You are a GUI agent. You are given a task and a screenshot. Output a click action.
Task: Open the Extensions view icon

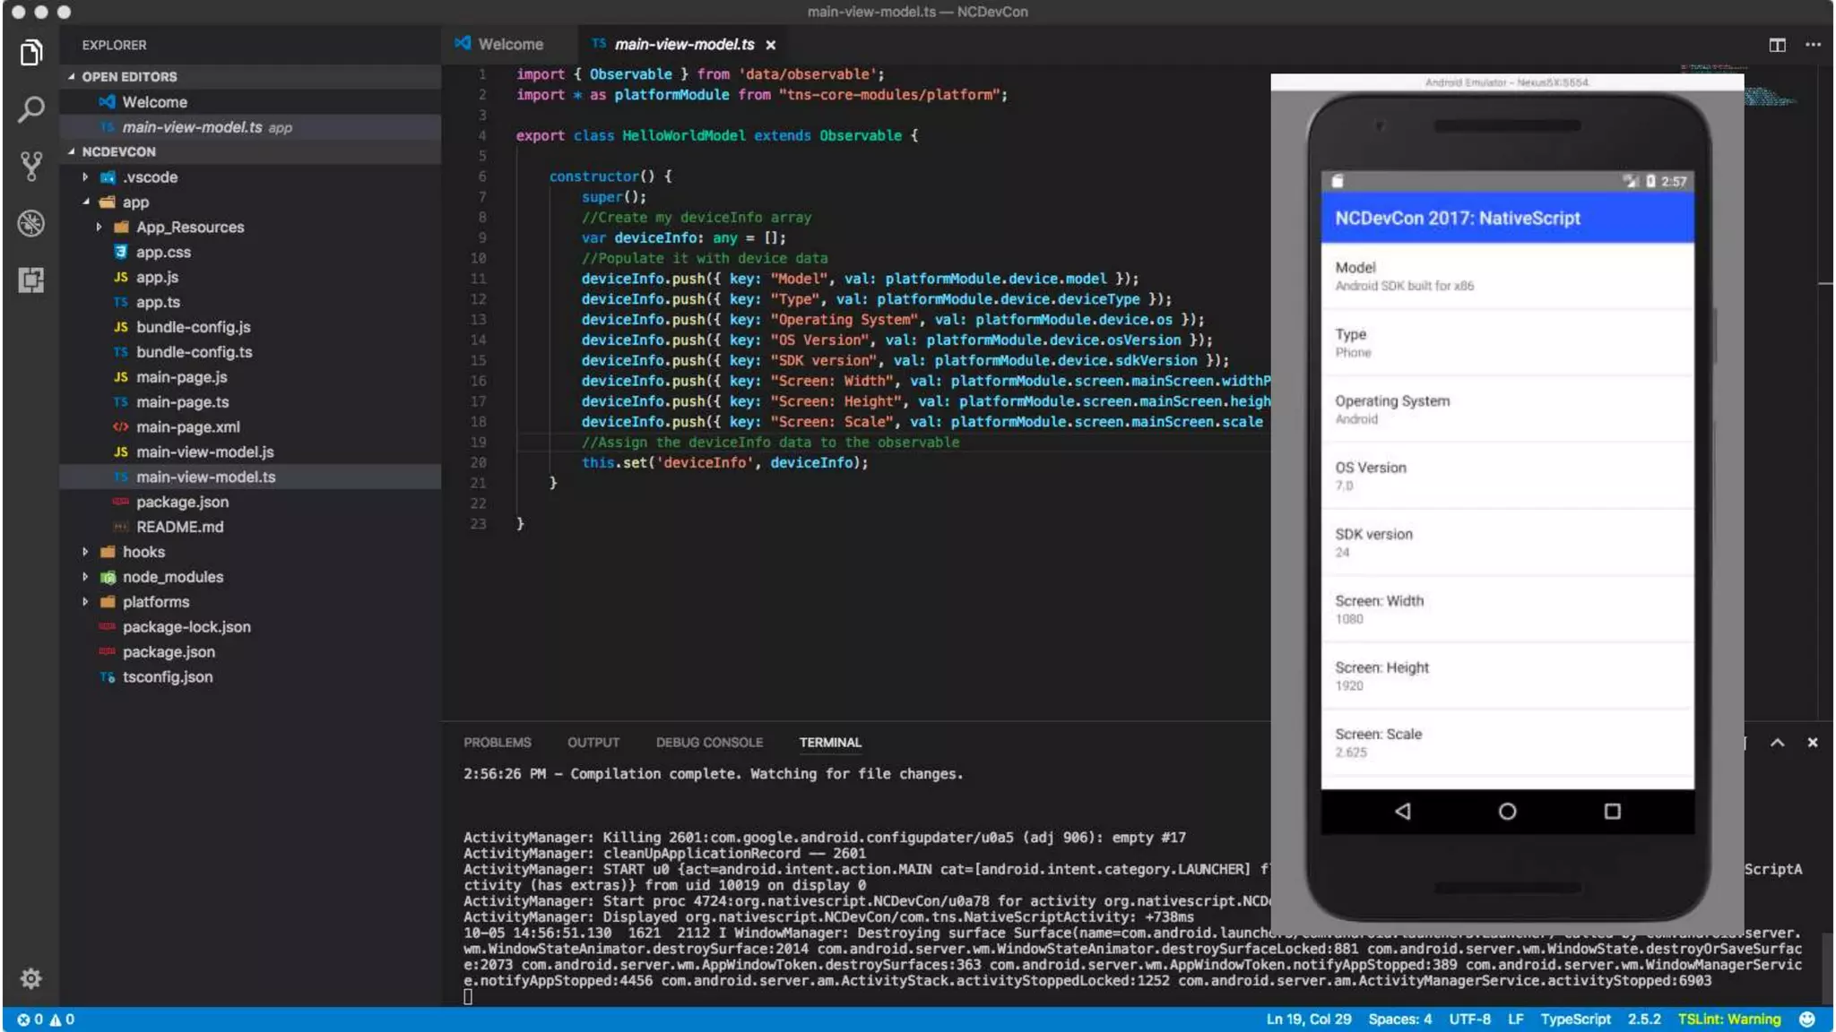[x=30, y=280]
